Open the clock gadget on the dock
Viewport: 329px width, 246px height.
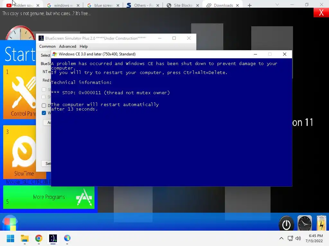pyautogui.click(x=305, y=223)
